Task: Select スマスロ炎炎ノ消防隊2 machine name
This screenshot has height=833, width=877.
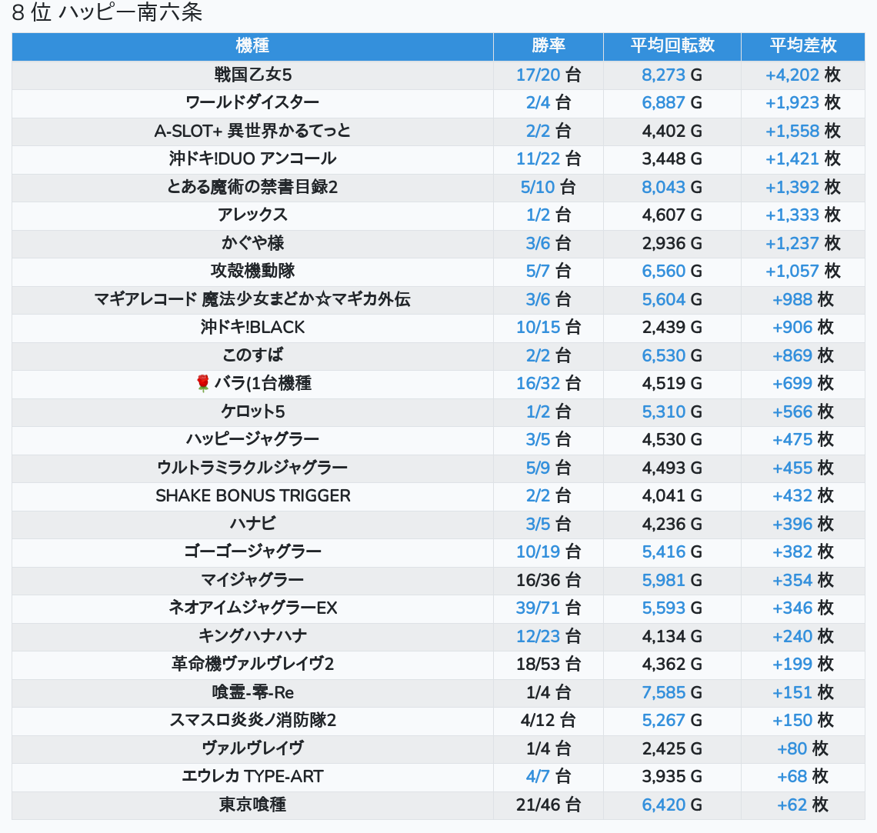Action: [x=253, y=720]
